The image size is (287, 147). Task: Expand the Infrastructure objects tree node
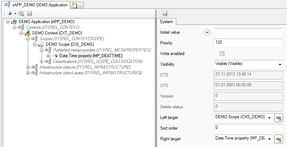[28, 67]
